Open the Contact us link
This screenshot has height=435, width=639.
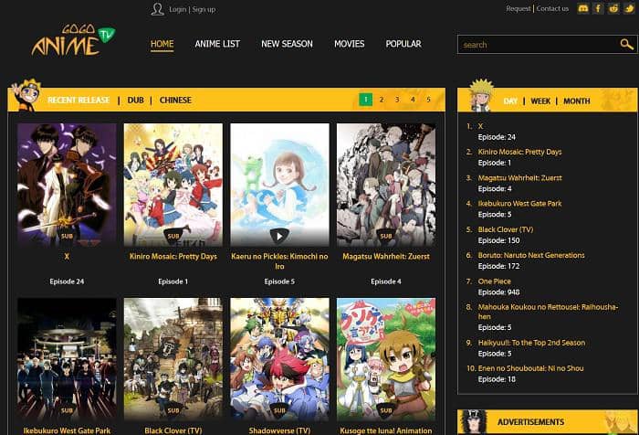pos(552,8)
